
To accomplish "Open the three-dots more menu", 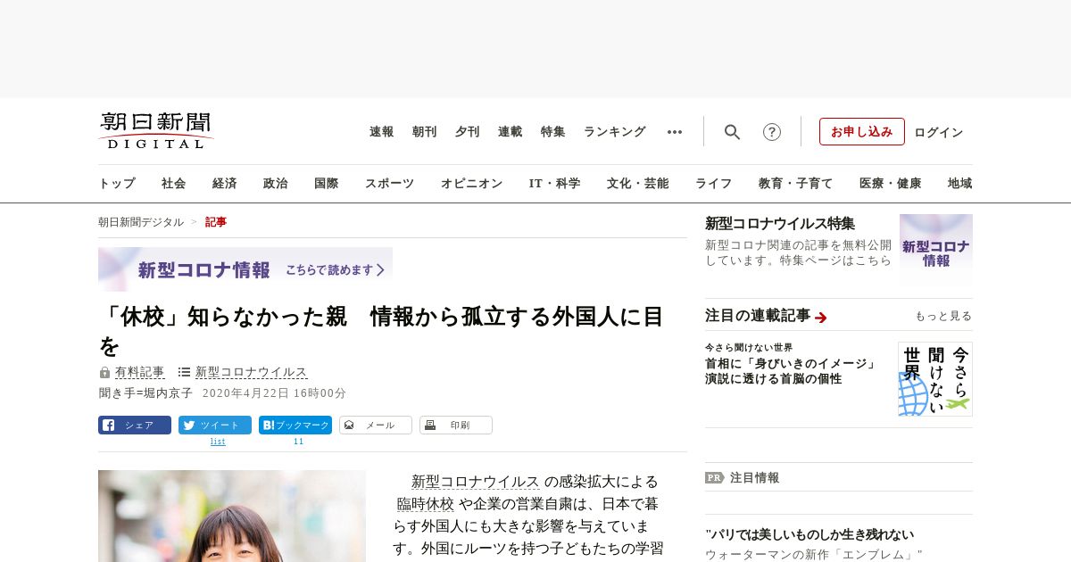I will 675,132.
